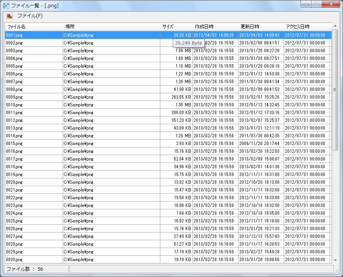Select the 0001.png file row
Screen dimensions: 343x277
14,35
